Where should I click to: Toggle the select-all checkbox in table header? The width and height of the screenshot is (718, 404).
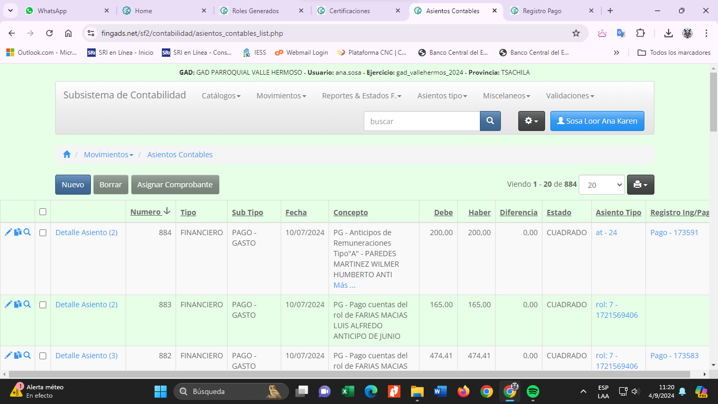(43, 212)
